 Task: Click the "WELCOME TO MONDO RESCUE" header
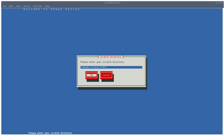(x=52, y=10)
